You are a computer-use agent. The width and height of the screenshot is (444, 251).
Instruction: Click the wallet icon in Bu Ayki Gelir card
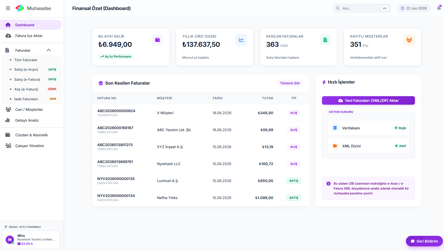(158, 40)
